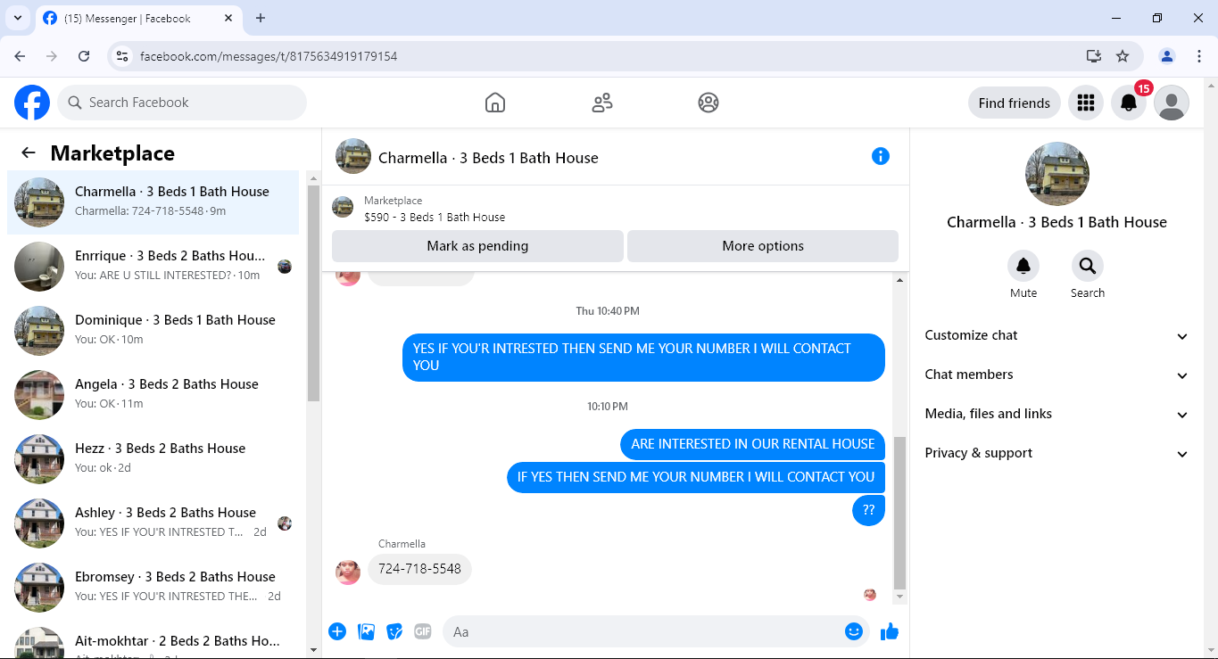Click chat header house thumbnail

point(353,157)
